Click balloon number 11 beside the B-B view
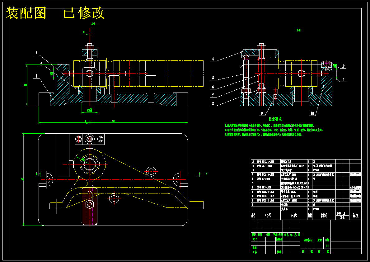The image size is (370, 262). tap(343, 80)
